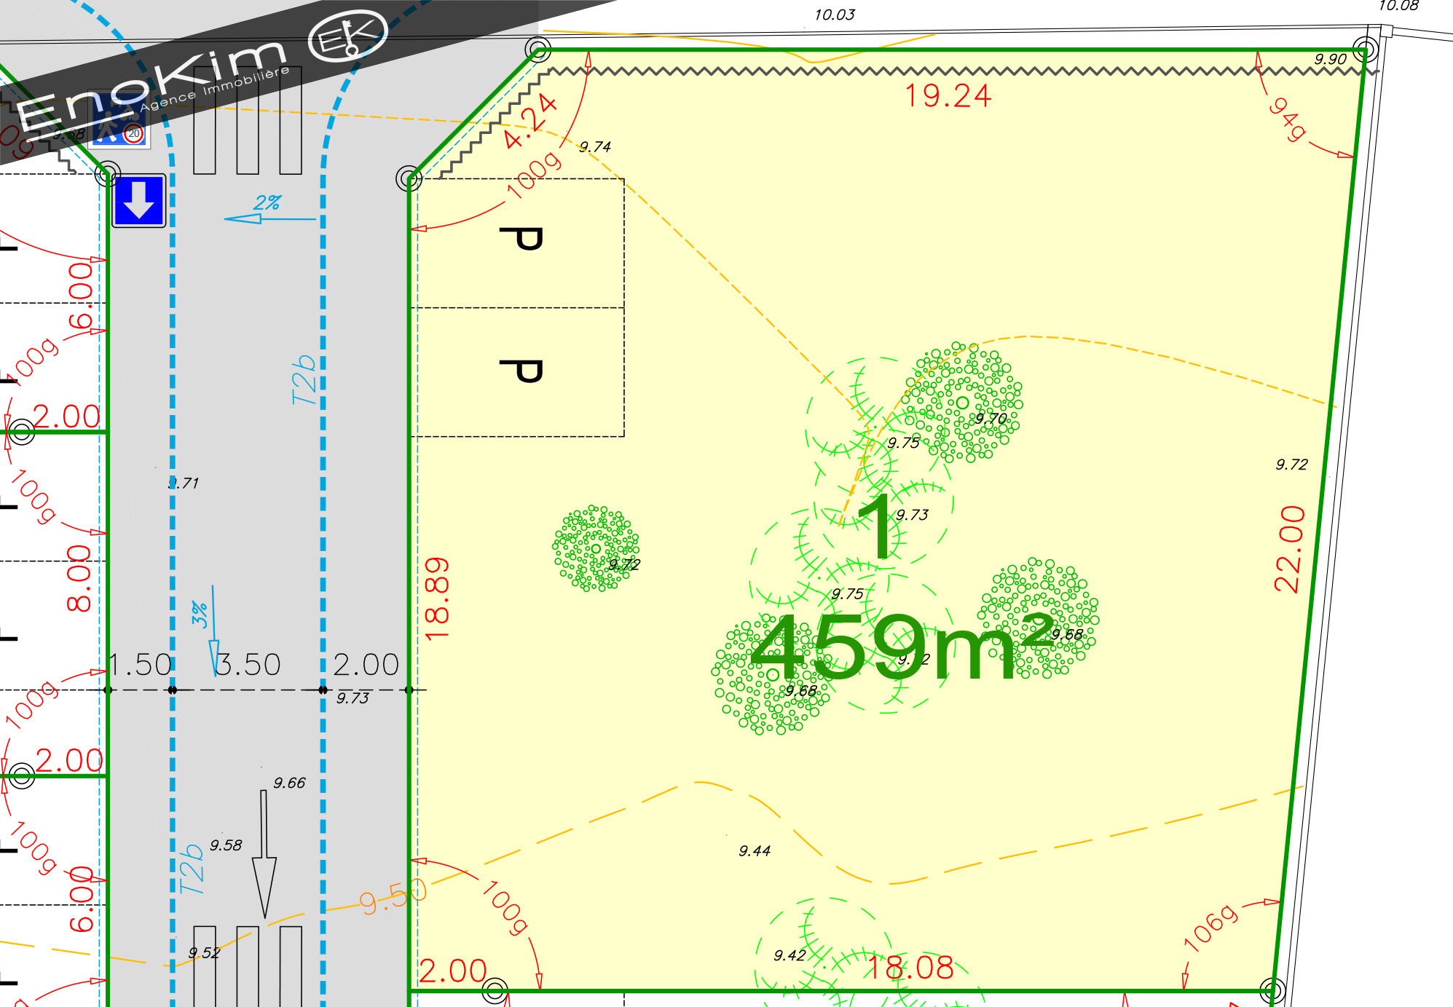The height and width of the screenshot is (1007, 1453).
Task: Click the boundary marker left of 4.24 edge
Action: pos(409,178)
